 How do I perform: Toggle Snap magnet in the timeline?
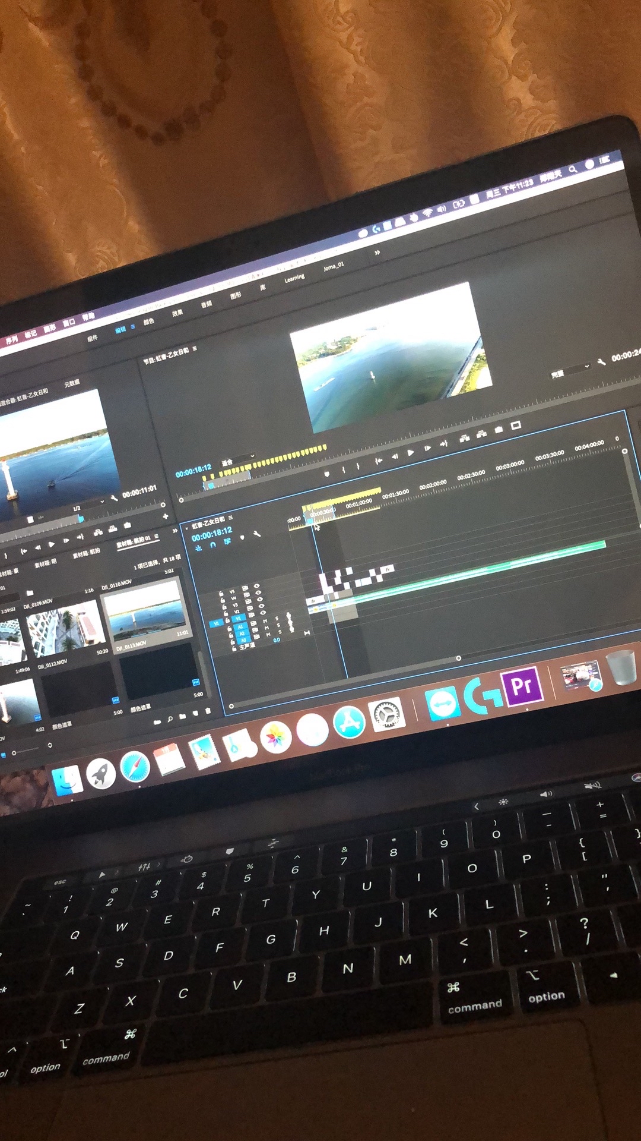pos(213,544)
